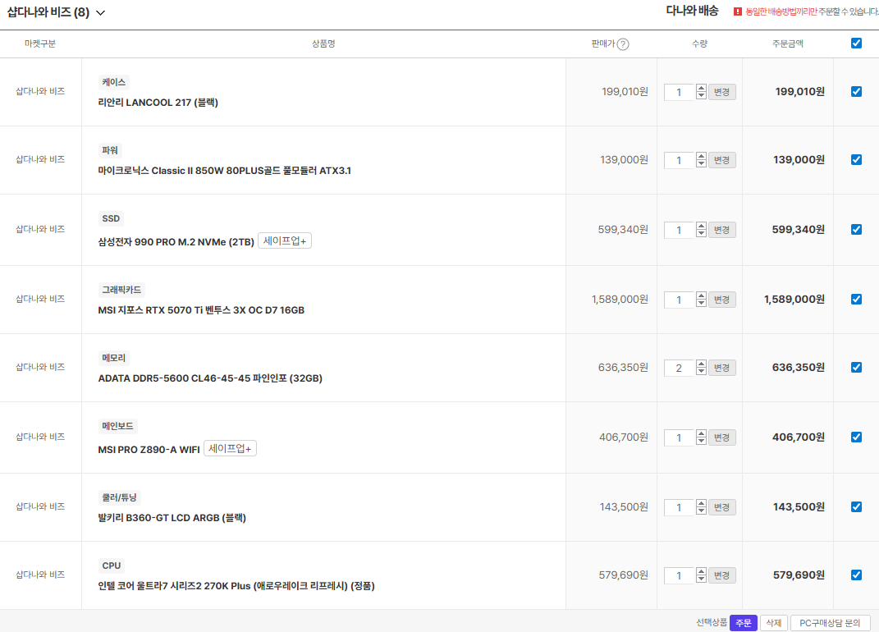The height and width of the screenshot is (632, 879).
Task: Click the 상품명 column header
Action: pos(323,44)
